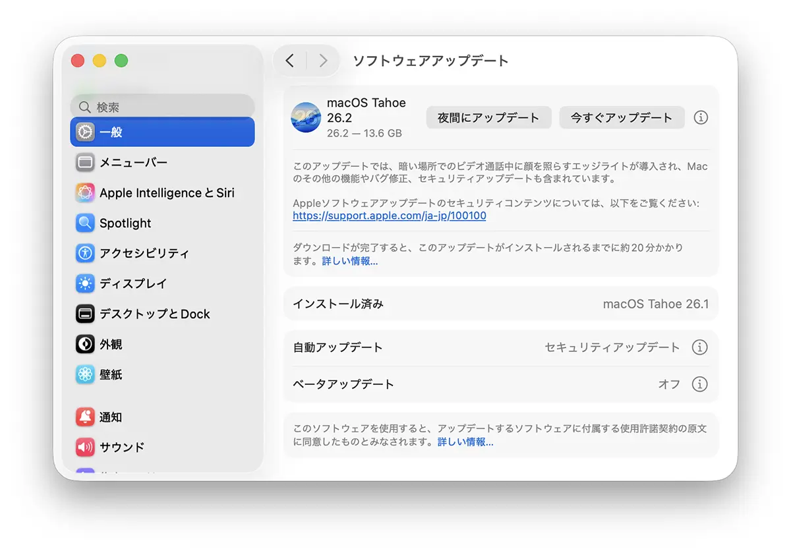Open デスクトップと Dock settings
Image resolution: width=791 pixels, height=551 pixels.
click(85, 314)
